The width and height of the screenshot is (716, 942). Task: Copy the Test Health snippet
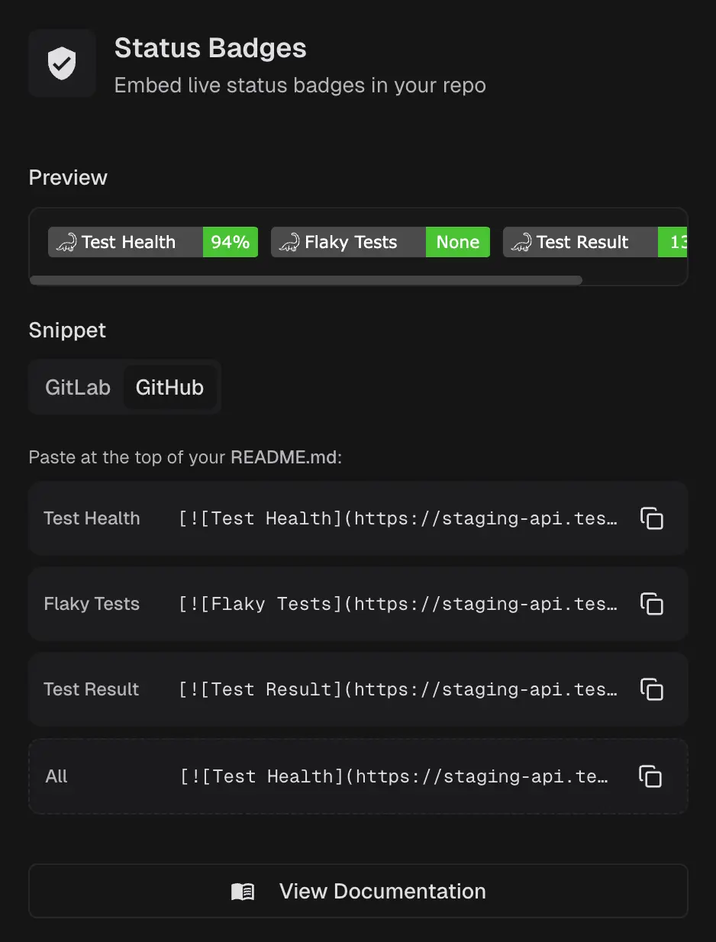pyautogui.click(x=651, y=518)
